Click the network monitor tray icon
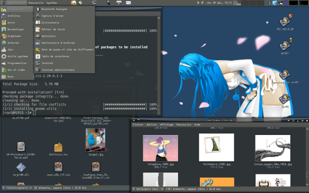The width and height of the screenshot is (309, 193). point(281,3)
